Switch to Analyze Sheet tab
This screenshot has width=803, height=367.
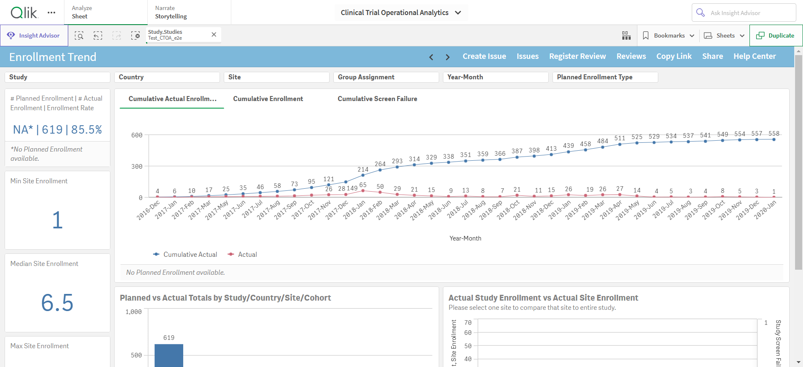(106, 12)
